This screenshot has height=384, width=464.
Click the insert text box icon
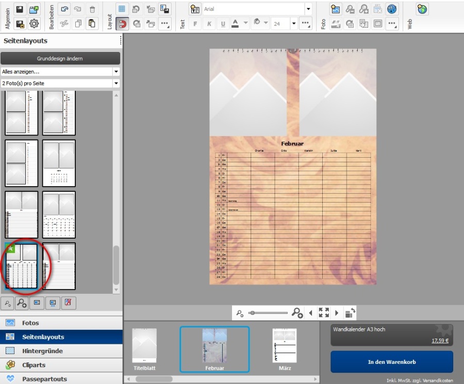point(195,9)
